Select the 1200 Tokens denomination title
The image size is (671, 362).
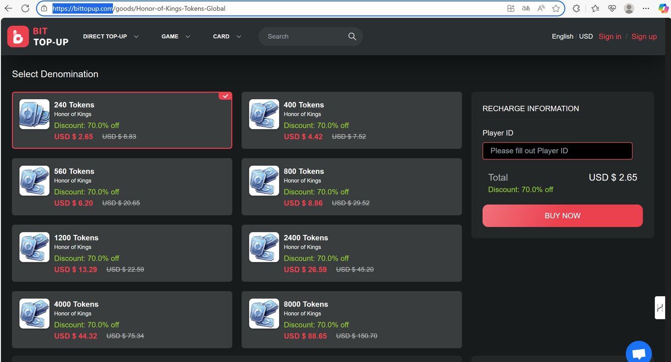pos(76,238)
